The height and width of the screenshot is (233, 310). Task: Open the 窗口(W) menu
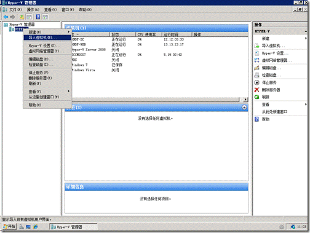click(x=68, y=10)
